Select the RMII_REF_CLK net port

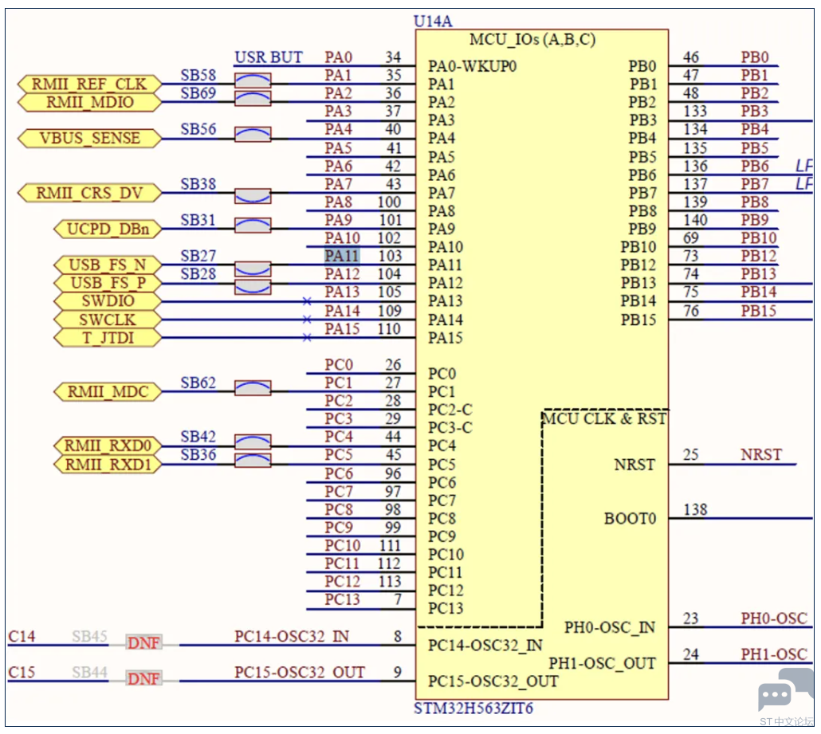(89, 84)
